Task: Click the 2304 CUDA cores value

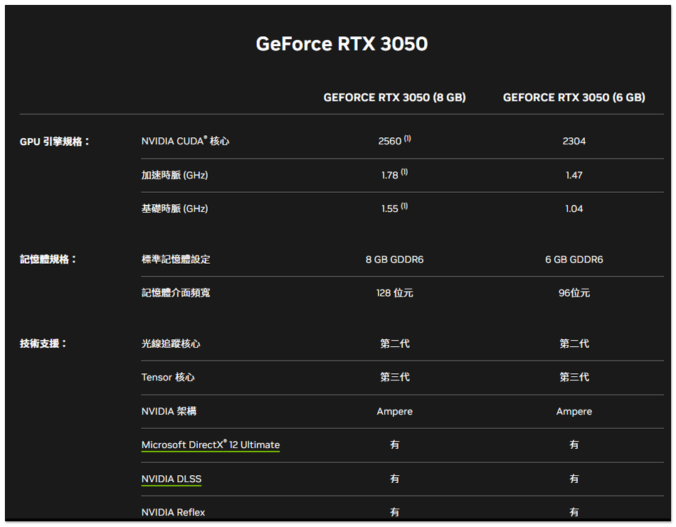Action: point(574,142)
